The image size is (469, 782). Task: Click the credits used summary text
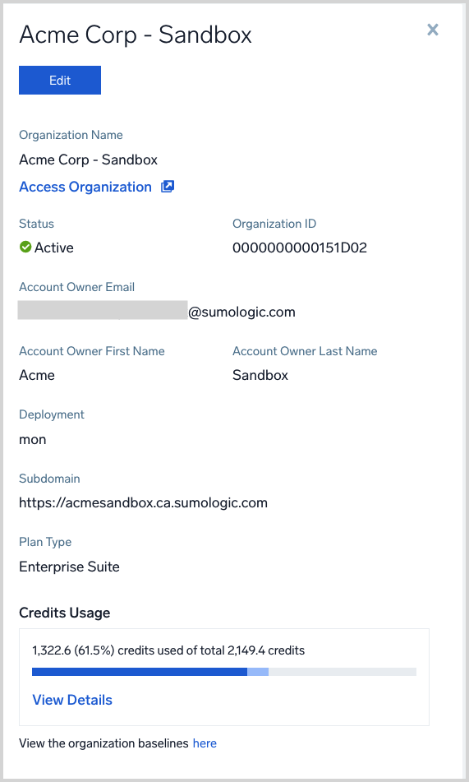coord(168,650)
